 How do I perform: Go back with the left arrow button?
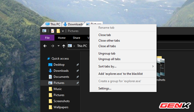[45, 46]
